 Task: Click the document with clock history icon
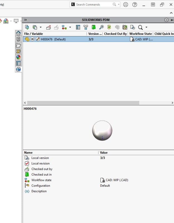tap(133, 27)
